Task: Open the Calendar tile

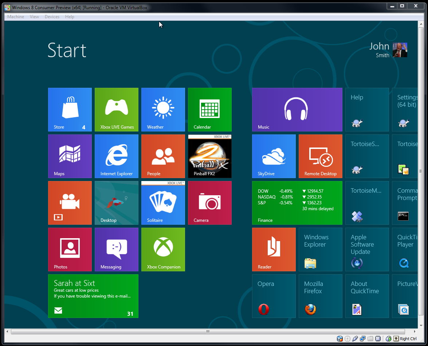Action: point(210,110)
